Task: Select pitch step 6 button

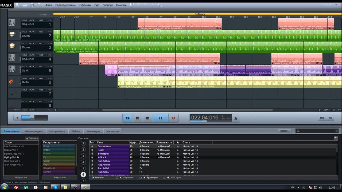Action: tap(83, 174)
